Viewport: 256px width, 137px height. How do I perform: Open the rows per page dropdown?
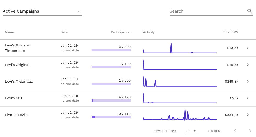click(191, 131)
